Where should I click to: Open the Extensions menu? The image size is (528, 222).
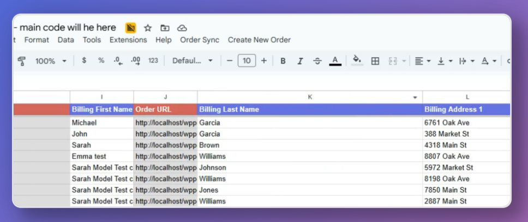click(x=128, y=40)
